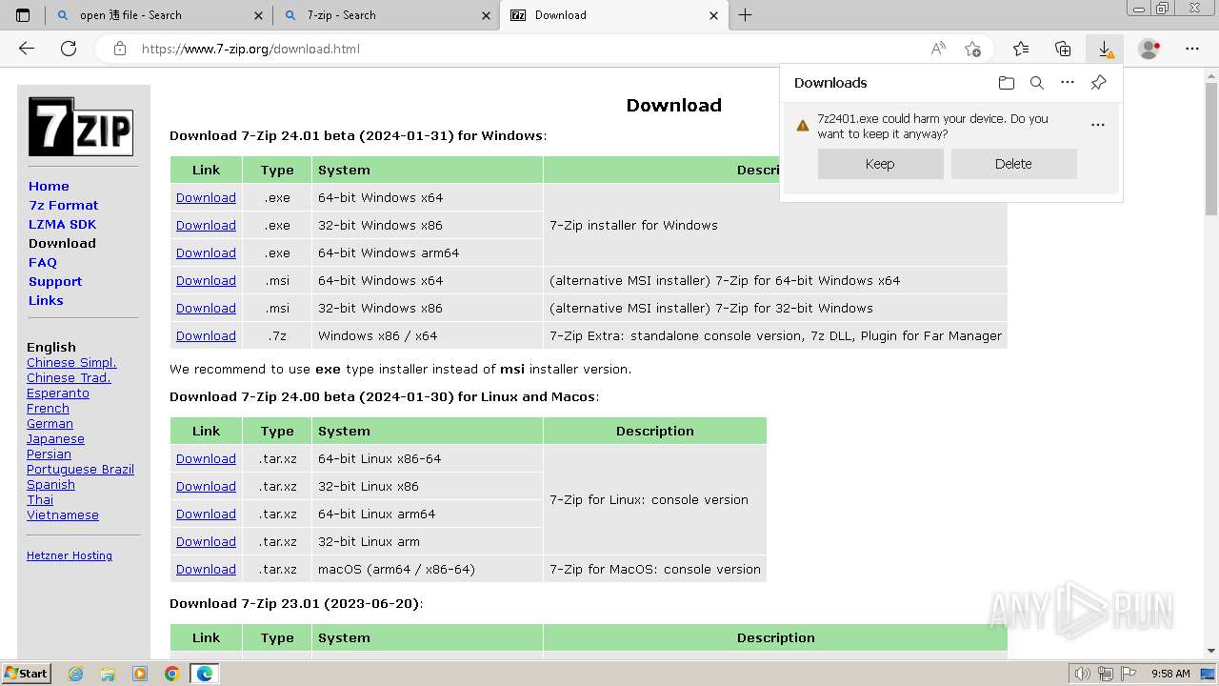
Task: Open the Links page link
Action: [46, 300]
